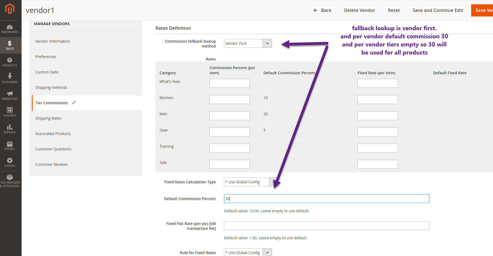Focus What's New commission percent field
Screen dimensions: 493x256
(230, 83)
